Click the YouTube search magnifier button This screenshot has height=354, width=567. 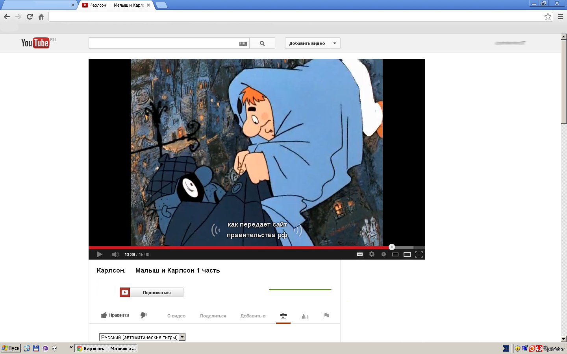(x=262, y=43)
